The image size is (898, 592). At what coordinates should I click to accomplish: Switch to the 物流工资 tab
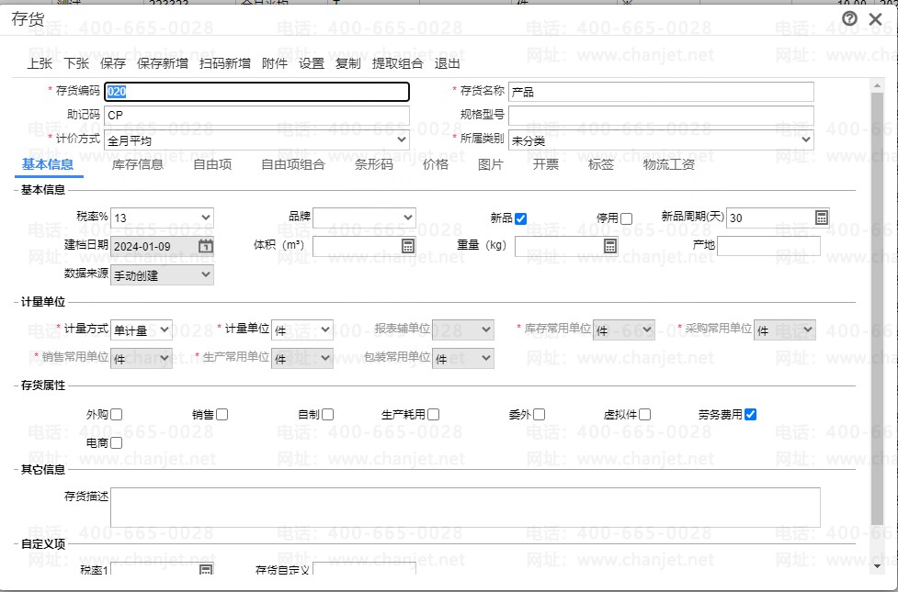coord(669,164)
